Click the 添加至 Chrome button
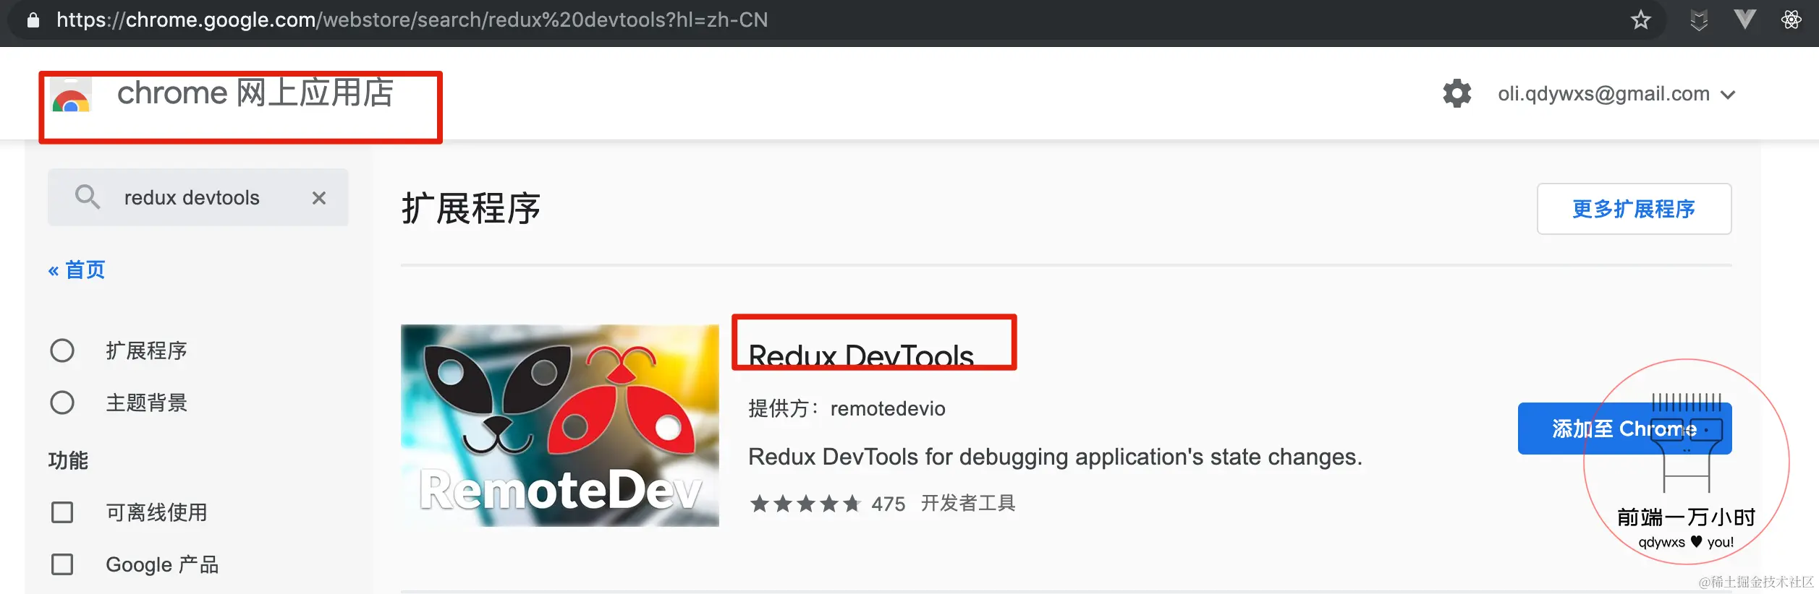 pos(1624,429)
